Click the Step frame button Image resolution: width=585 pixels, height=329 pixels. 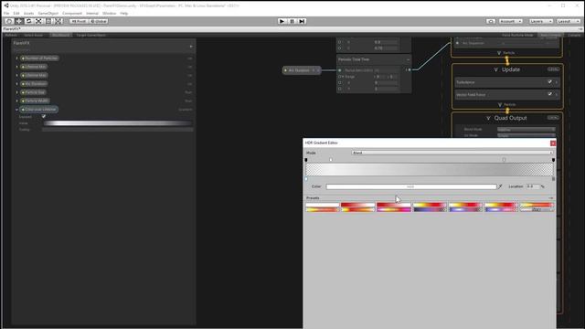303,21
